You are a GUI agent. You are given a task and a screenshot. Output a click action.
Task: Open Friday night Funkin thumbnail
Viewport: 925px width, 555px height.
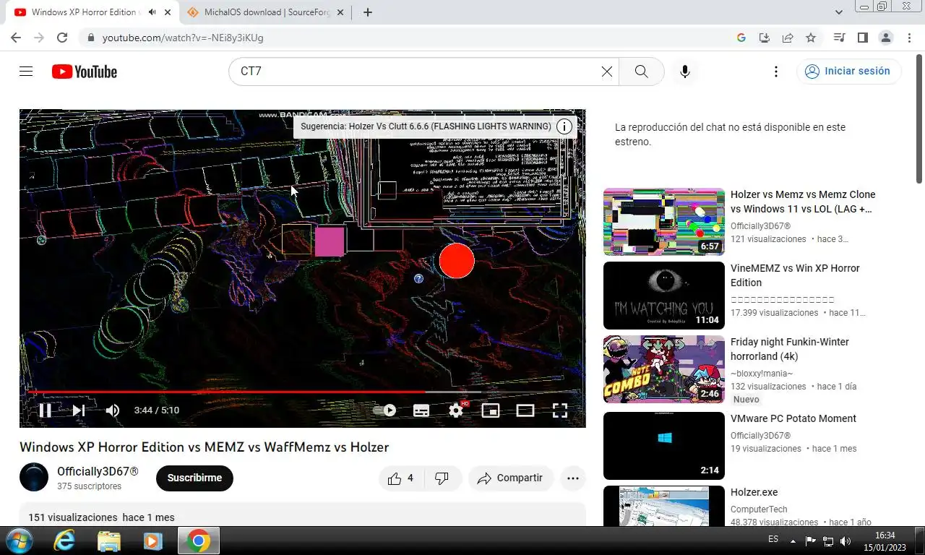click(664, 369)
